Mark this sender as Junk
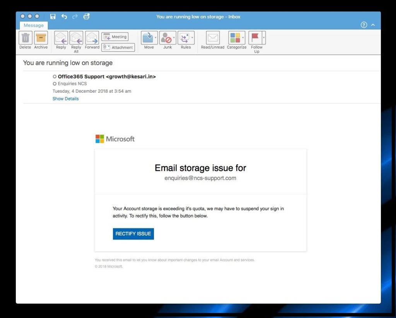Image resolution: width=396 pixels, height=318 pixels. tap(166, 38)
